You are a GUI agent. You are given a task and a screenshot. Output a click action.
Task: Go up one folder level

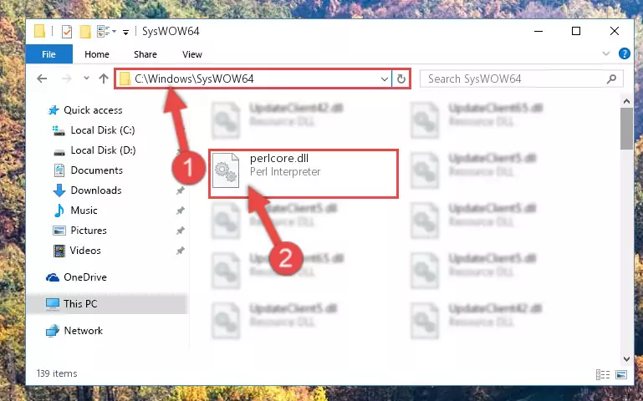click(104, 79)
